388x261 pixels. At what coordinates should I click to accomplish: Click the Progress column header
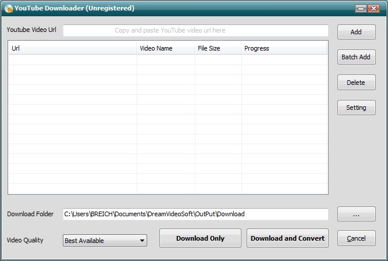pos(284,48)
